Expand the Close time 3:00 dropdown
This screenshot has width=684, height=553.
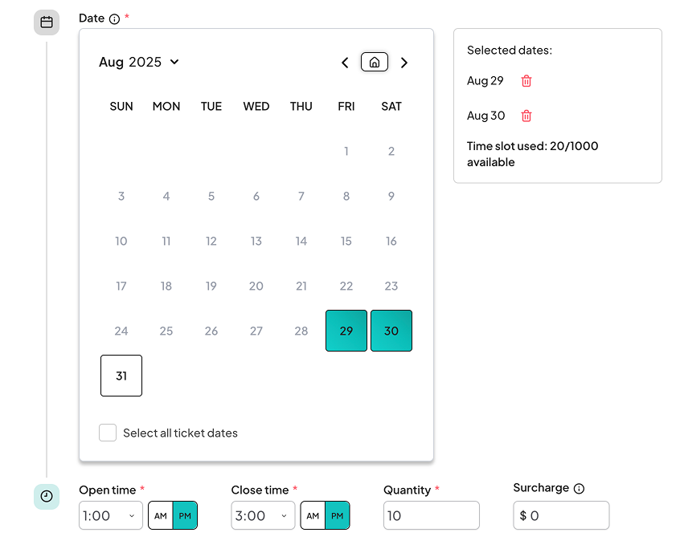263,516
